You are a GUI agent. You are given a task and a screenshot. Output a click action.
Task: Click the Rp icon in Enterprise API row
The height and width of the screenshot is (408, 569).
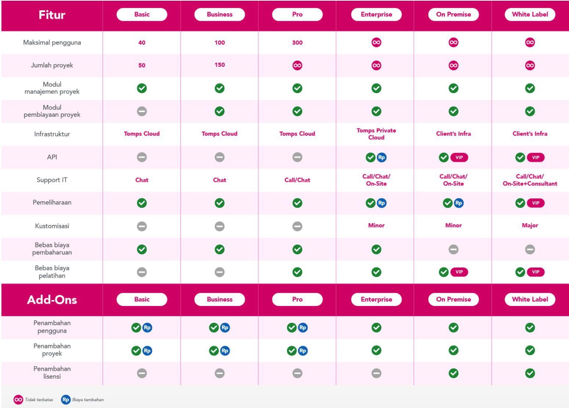point(382,157)
